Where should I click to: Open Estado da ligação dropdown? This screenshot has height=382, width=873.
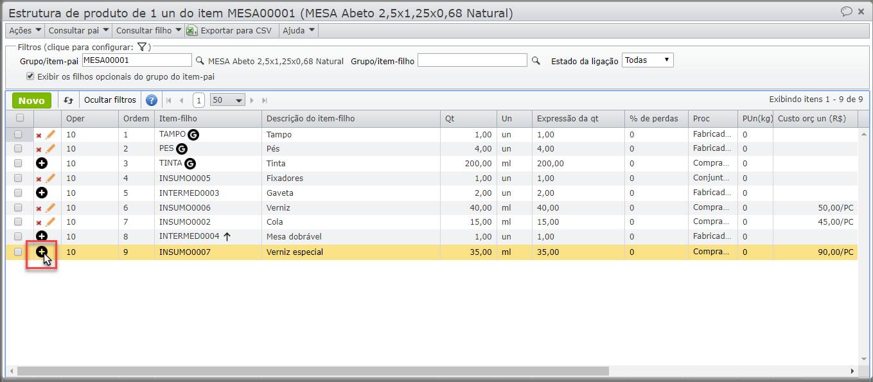point(648,60)
